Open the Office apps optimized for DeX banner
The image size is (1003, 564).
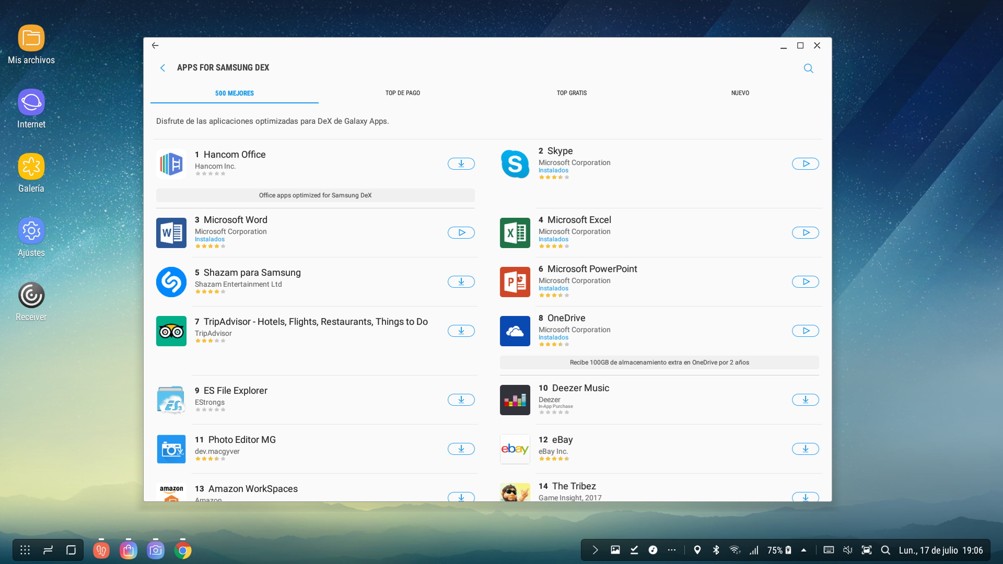tap(316, 195)
